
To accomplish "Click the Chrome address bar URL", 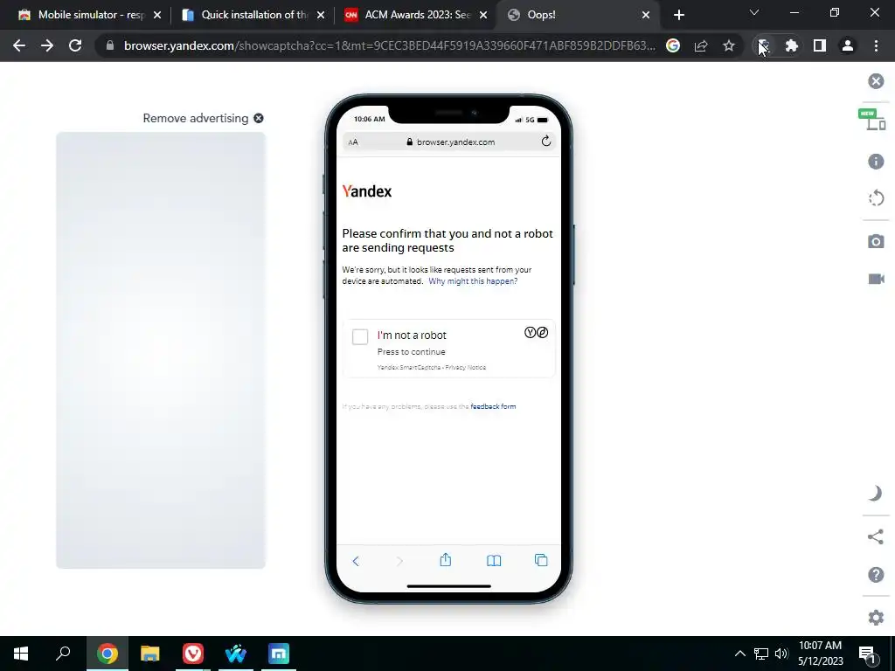I will coord(389,45).
